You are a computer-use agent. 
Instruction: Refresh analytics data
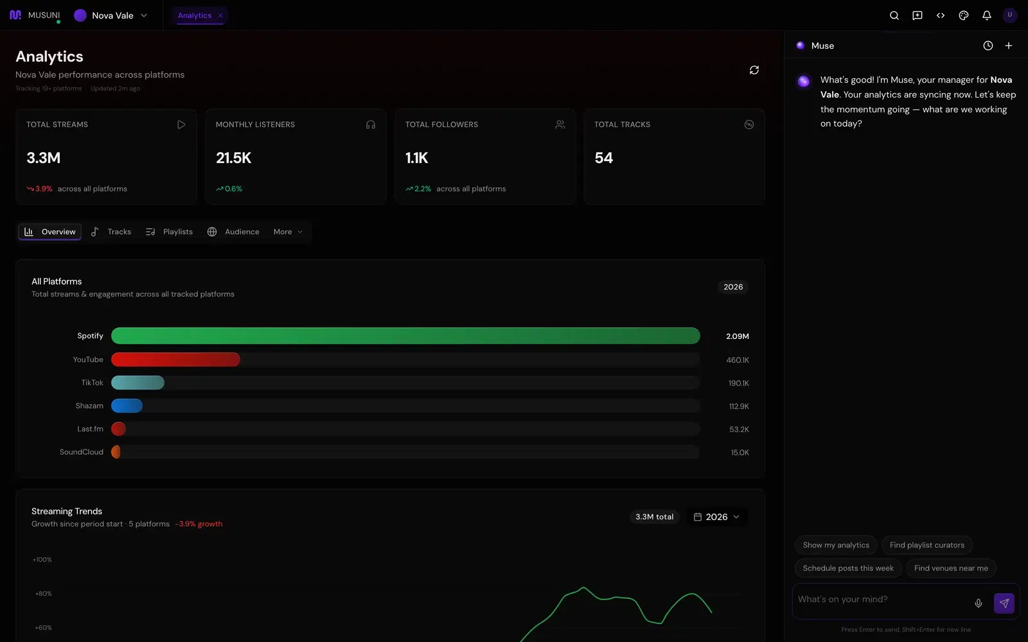click(x=754, y=70)
